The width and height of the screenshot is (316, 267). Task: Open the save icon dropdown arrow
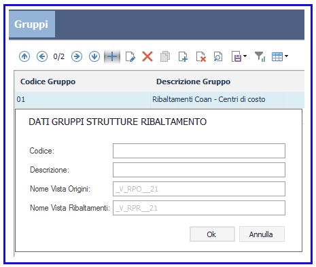coord(245,56)
